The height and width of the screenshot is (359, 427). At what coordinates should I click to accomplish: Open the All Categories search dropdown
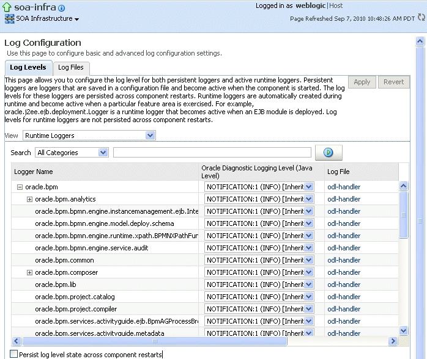point(72,153)
